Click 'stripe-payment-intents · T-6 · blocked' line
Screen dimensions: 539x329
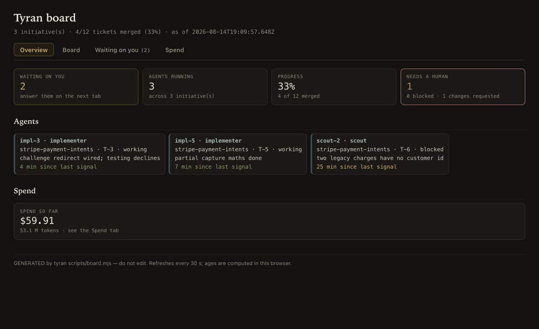380,149
